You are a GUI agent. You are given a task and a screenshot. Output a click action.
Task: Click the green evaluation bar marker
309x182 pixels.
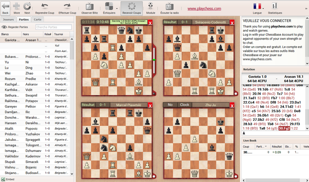154,59
